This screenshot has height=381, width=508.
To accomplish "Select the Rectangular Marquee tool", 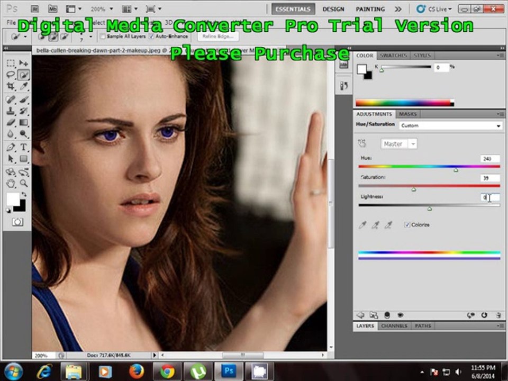I will point(11,63).
